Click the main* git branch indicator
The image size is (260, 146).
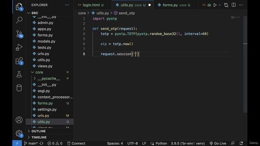(31, 143)
